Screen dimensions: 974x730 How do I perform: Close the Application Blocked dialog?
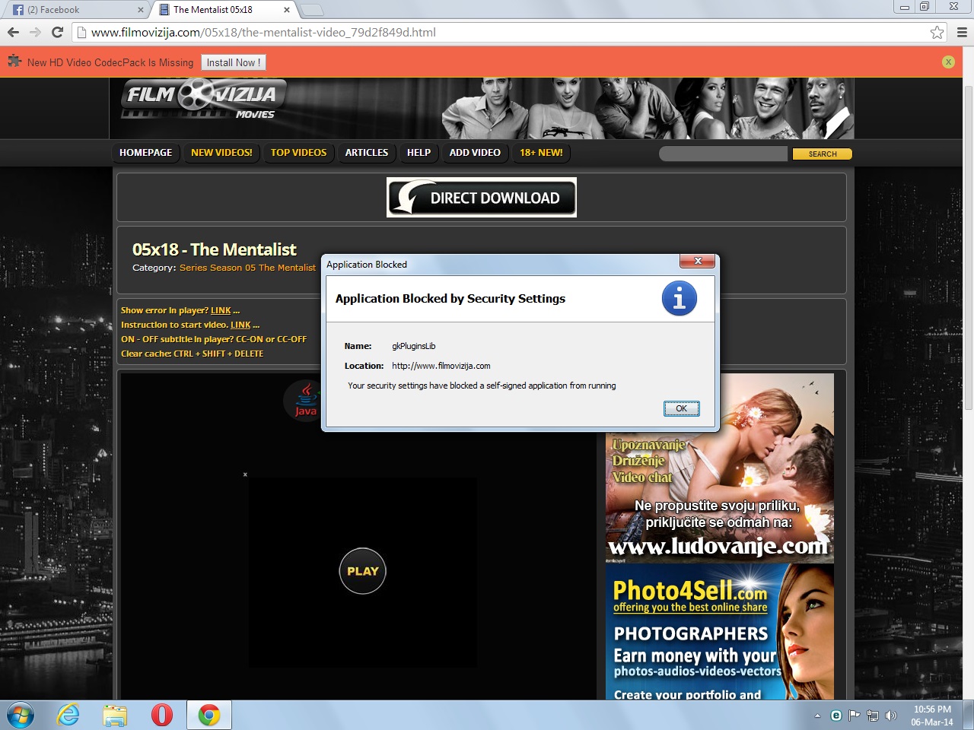tap(698, 262)
